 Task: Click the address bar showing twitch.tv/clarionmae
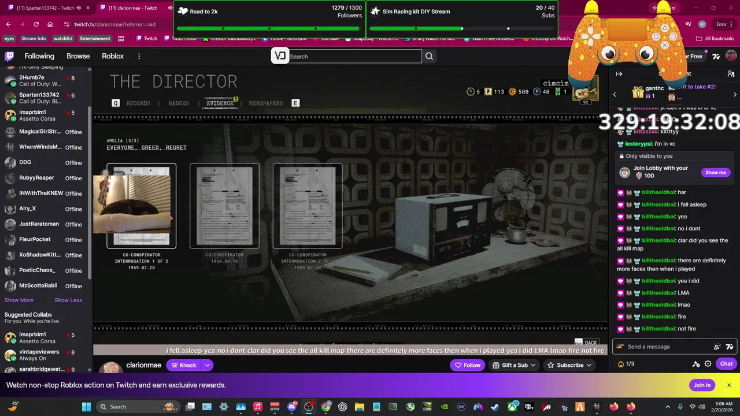click(115, 24)
